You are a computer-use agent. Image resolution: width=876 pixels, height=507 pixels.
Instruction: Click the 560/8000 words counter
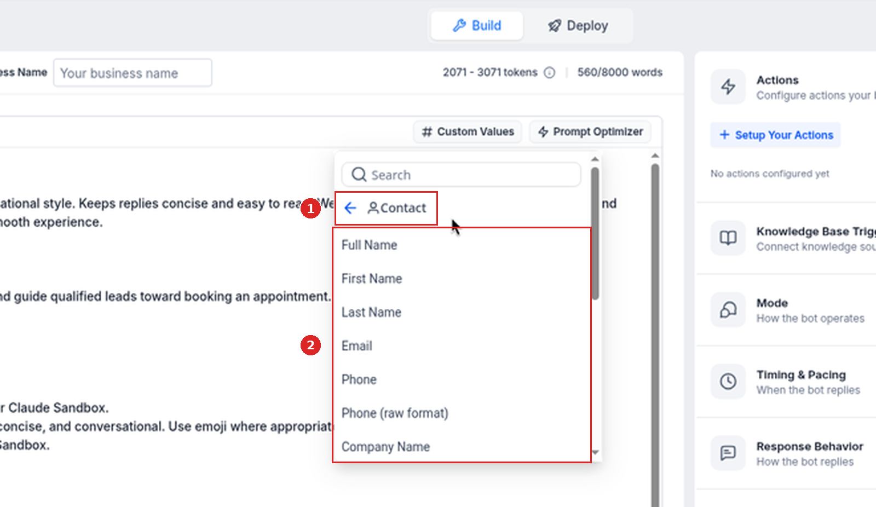point(620,72)
